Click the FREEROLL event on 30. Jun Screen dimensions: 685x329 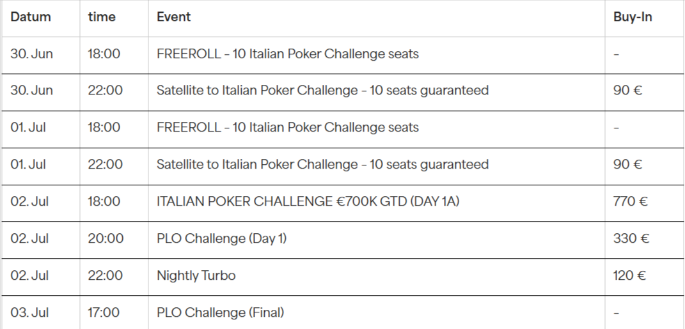(x=287, y=54)
